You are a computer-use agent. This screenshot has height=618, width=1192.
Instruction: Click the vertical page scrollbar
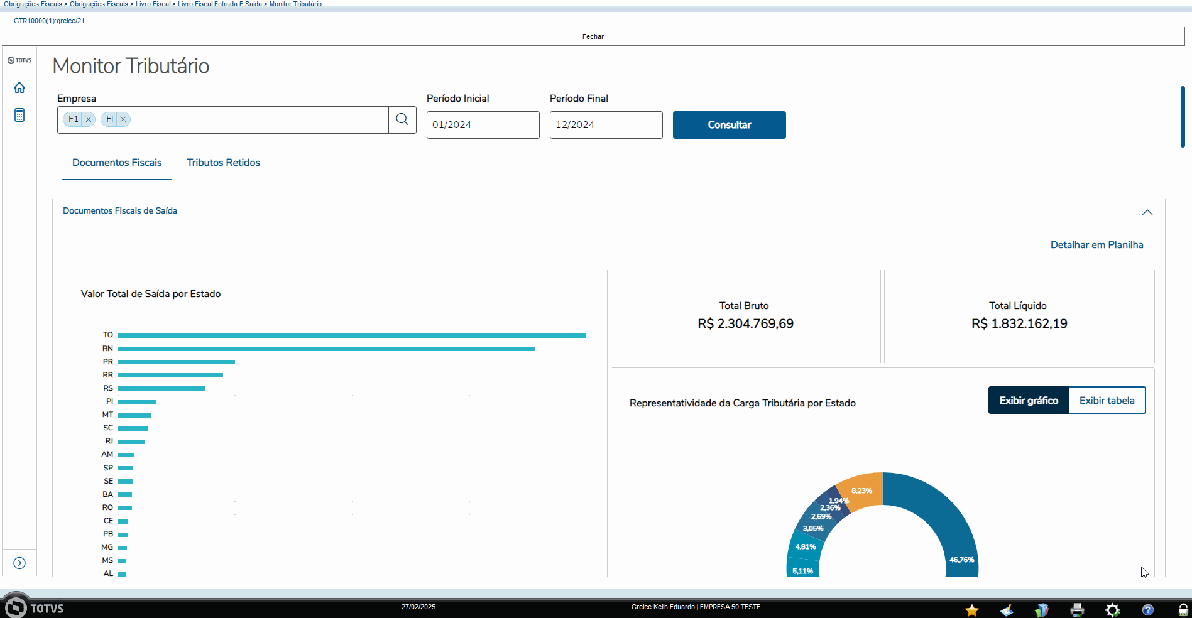[x=1183, y=117]
